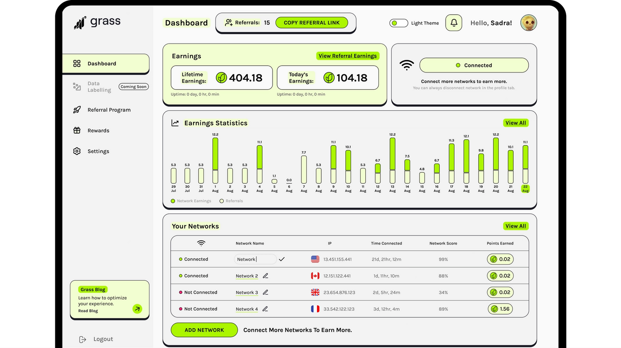
Task: Toggle the Network Earnings legend item
Action: (191, 201)
